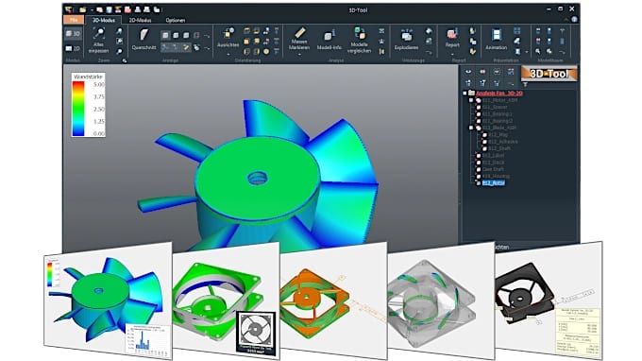Collapse the ribbon with the chevron
The width and height of the screenshot is (642, 361).
(566, 19)
